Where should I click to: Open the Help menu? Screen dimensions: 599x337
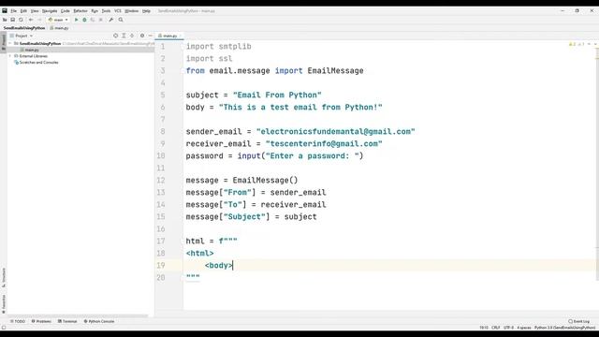pyautogui.click(x=146, y=11)
